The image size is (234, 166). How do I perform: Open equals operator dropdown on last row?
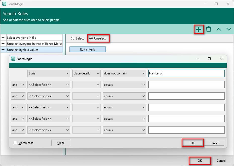pyautogui.click(x=124, y=130)
